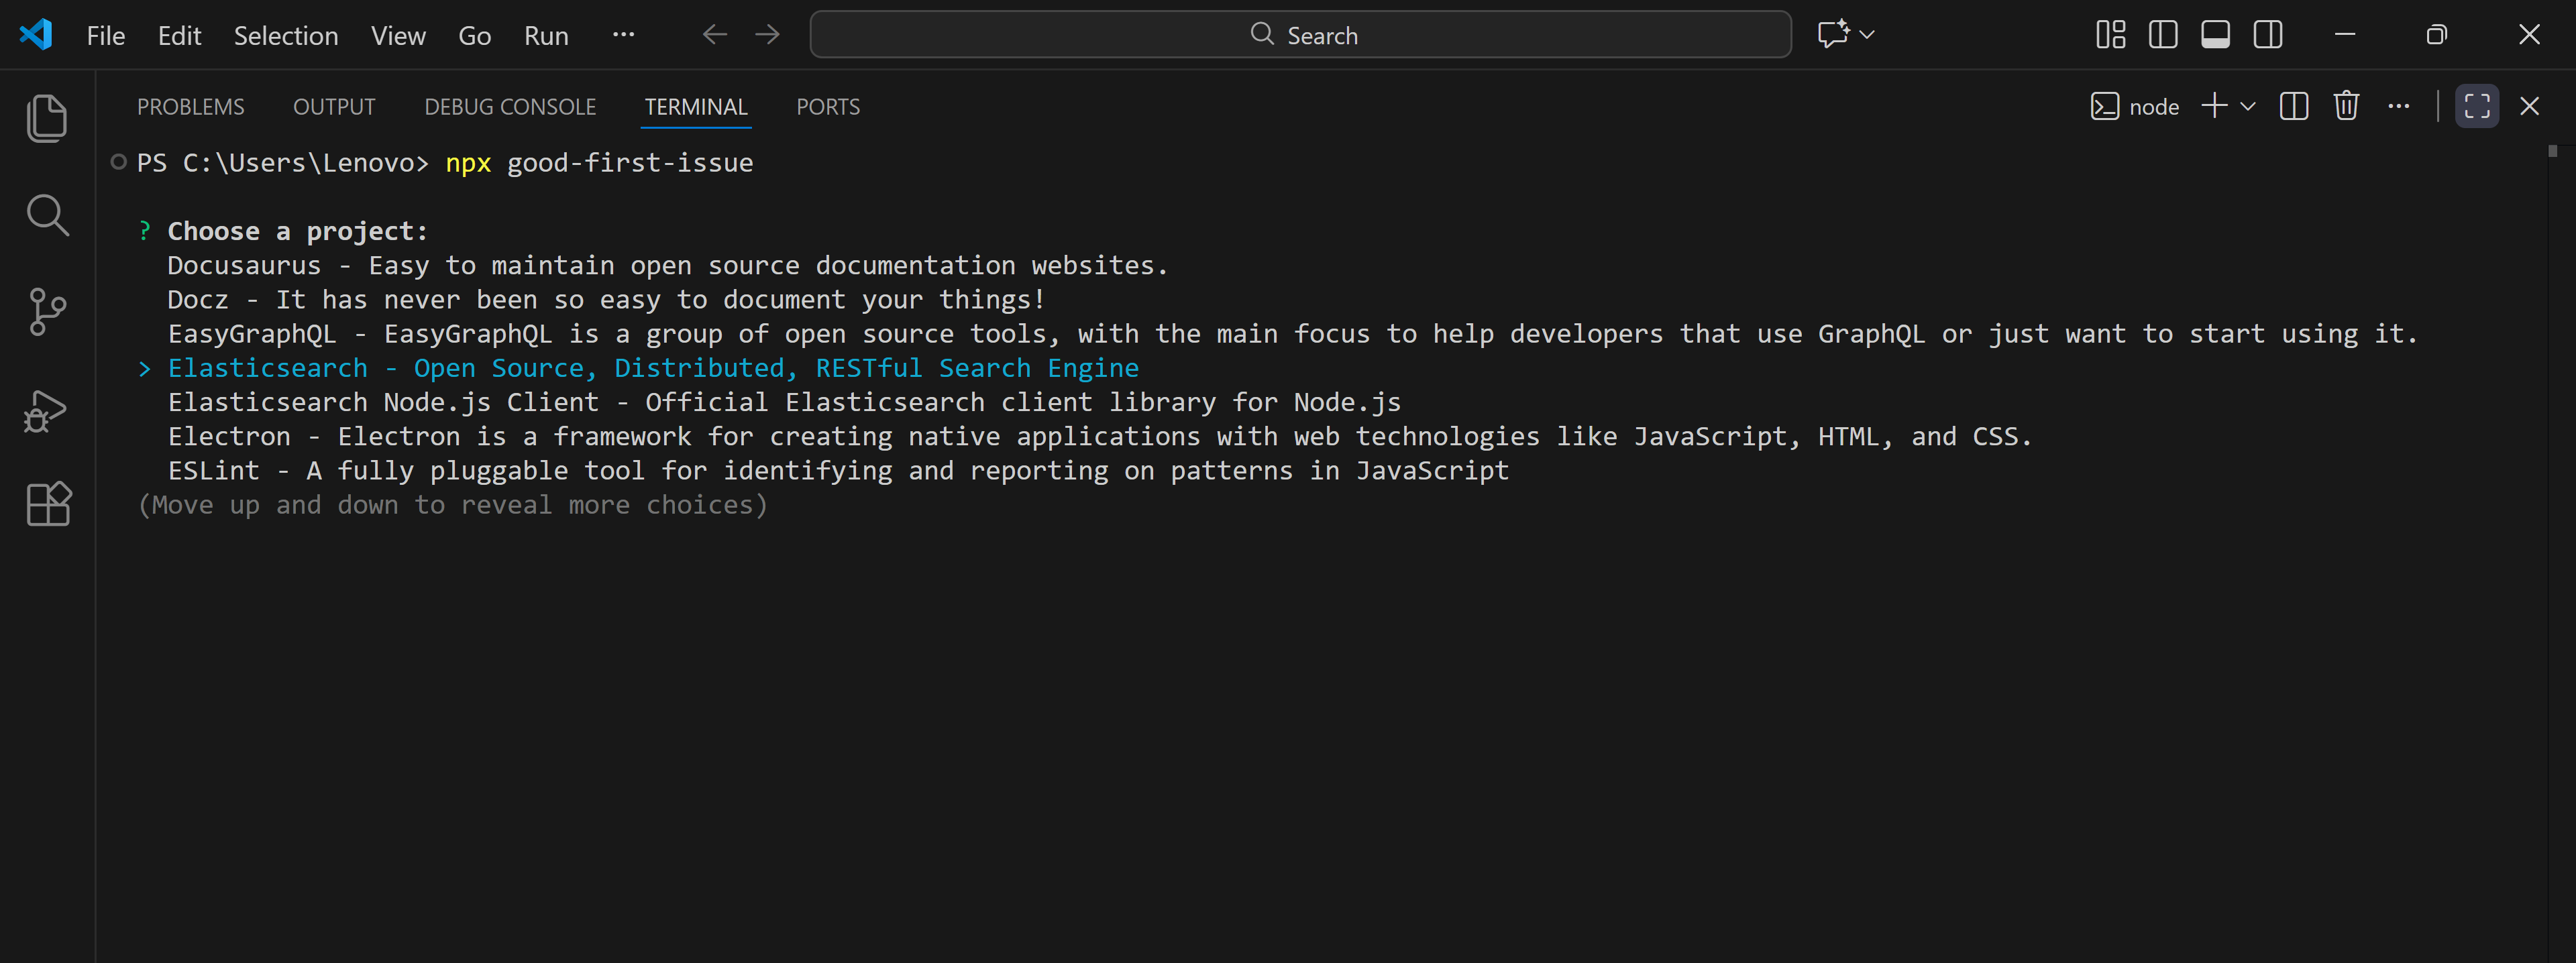Open the Explorer view in the activity bar
Screen dimensions: 2576x963
(x=47, y=117)
